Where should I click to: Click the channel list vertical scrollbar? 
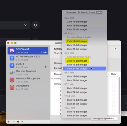tap(119, 96)
